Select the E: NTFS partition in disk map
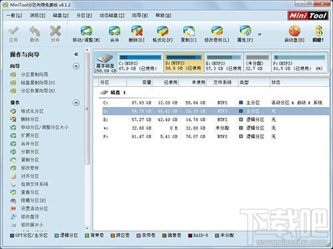 [x=223, y=62]
